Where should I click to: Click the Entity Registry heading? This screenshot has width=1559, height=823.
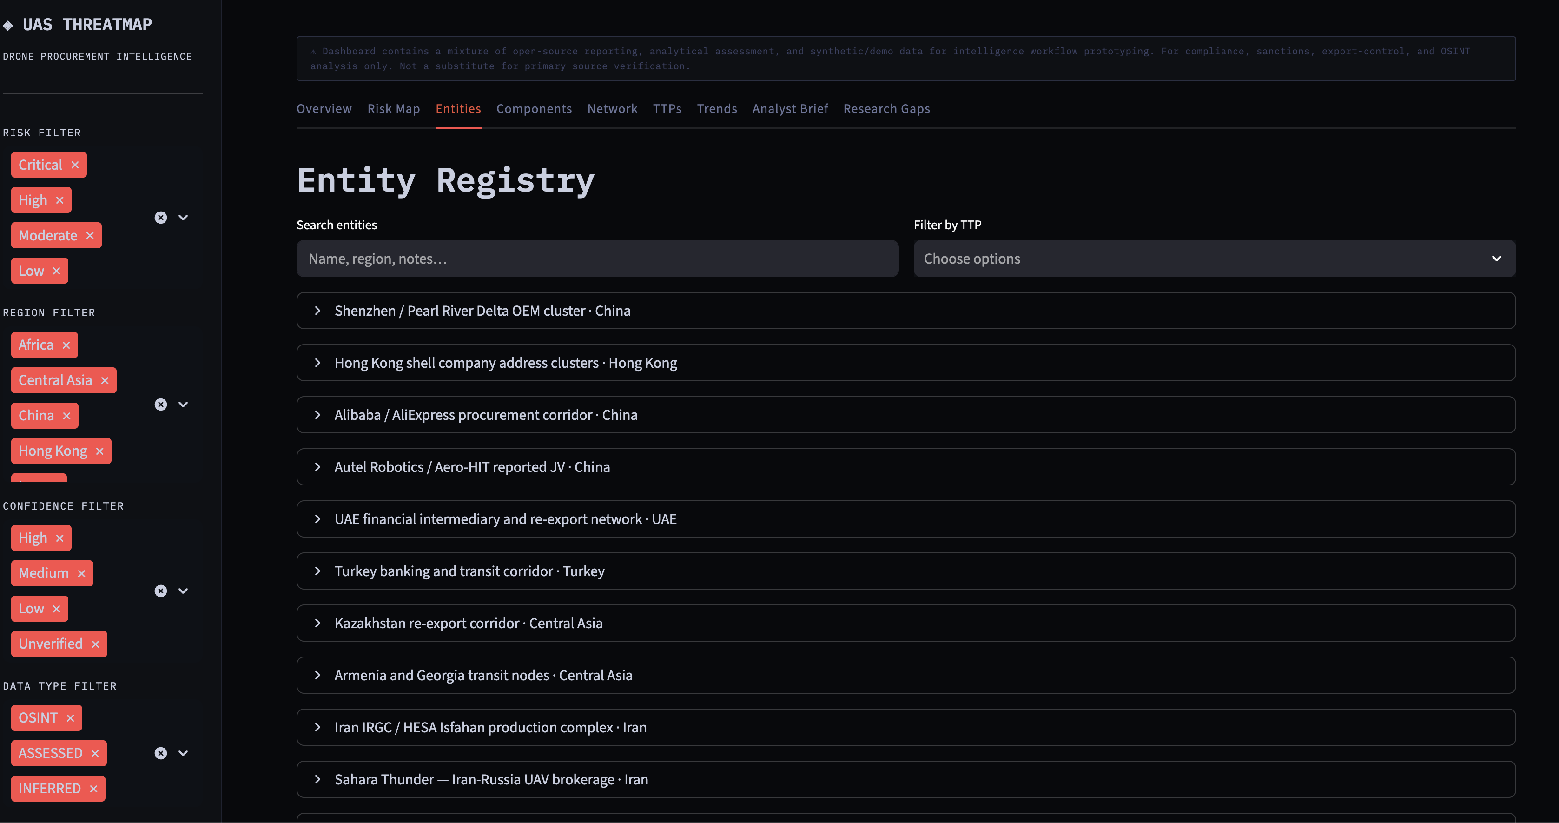pos(445,180)
